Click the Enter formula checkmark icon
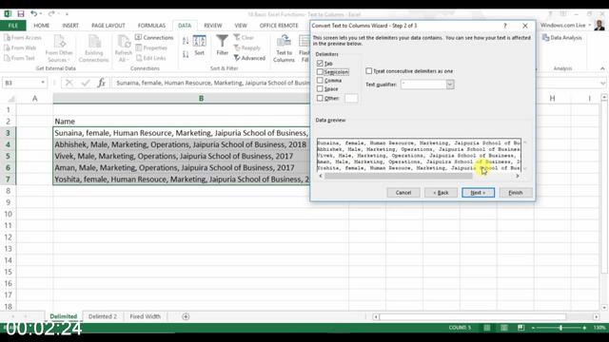Viewport: 609px width, 342px height. [86, 83]
